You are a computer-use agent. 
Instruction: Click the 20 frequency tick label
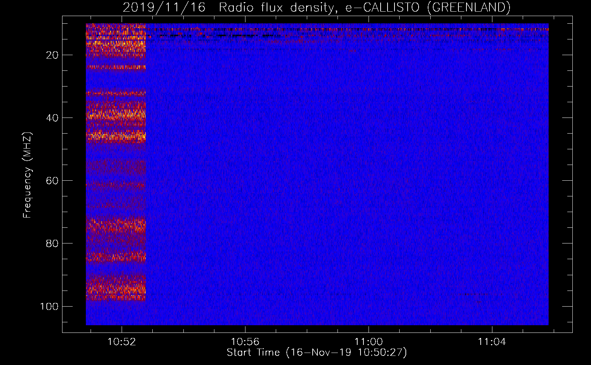(52, 55)
